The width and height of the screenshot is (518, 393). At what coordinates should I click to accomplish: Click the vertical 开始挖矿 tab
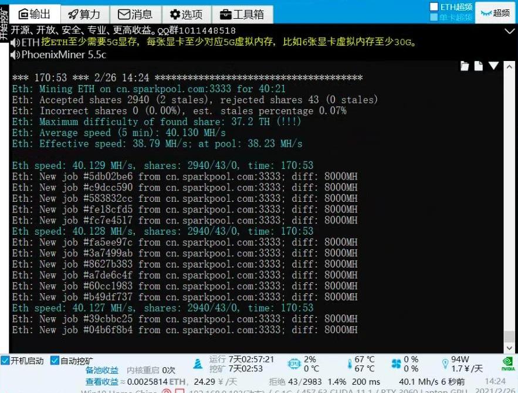(x=4, y=24)
